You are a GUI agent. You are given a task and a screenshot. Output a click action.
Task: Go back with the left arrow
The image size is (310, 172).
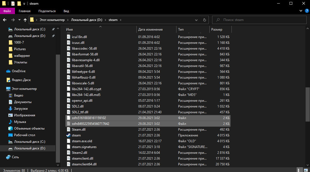(x=5, y=20)
